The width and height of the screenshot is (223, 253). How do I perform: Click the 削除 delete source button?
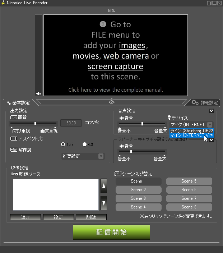pyautogui.click(x=91, y=217)
